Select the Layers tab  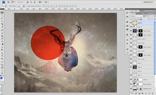[x=132, y=14]
